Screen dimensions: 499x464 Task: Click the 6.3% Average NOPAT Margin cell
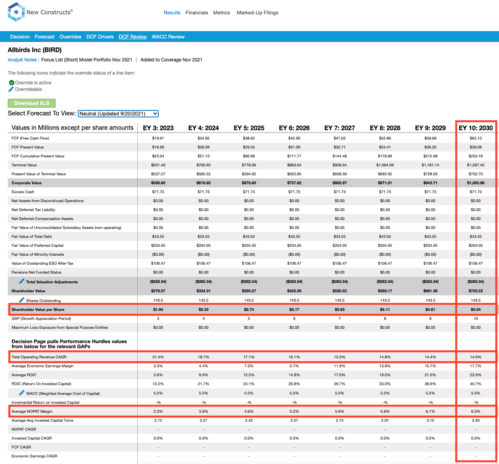(x=476, y=412)
